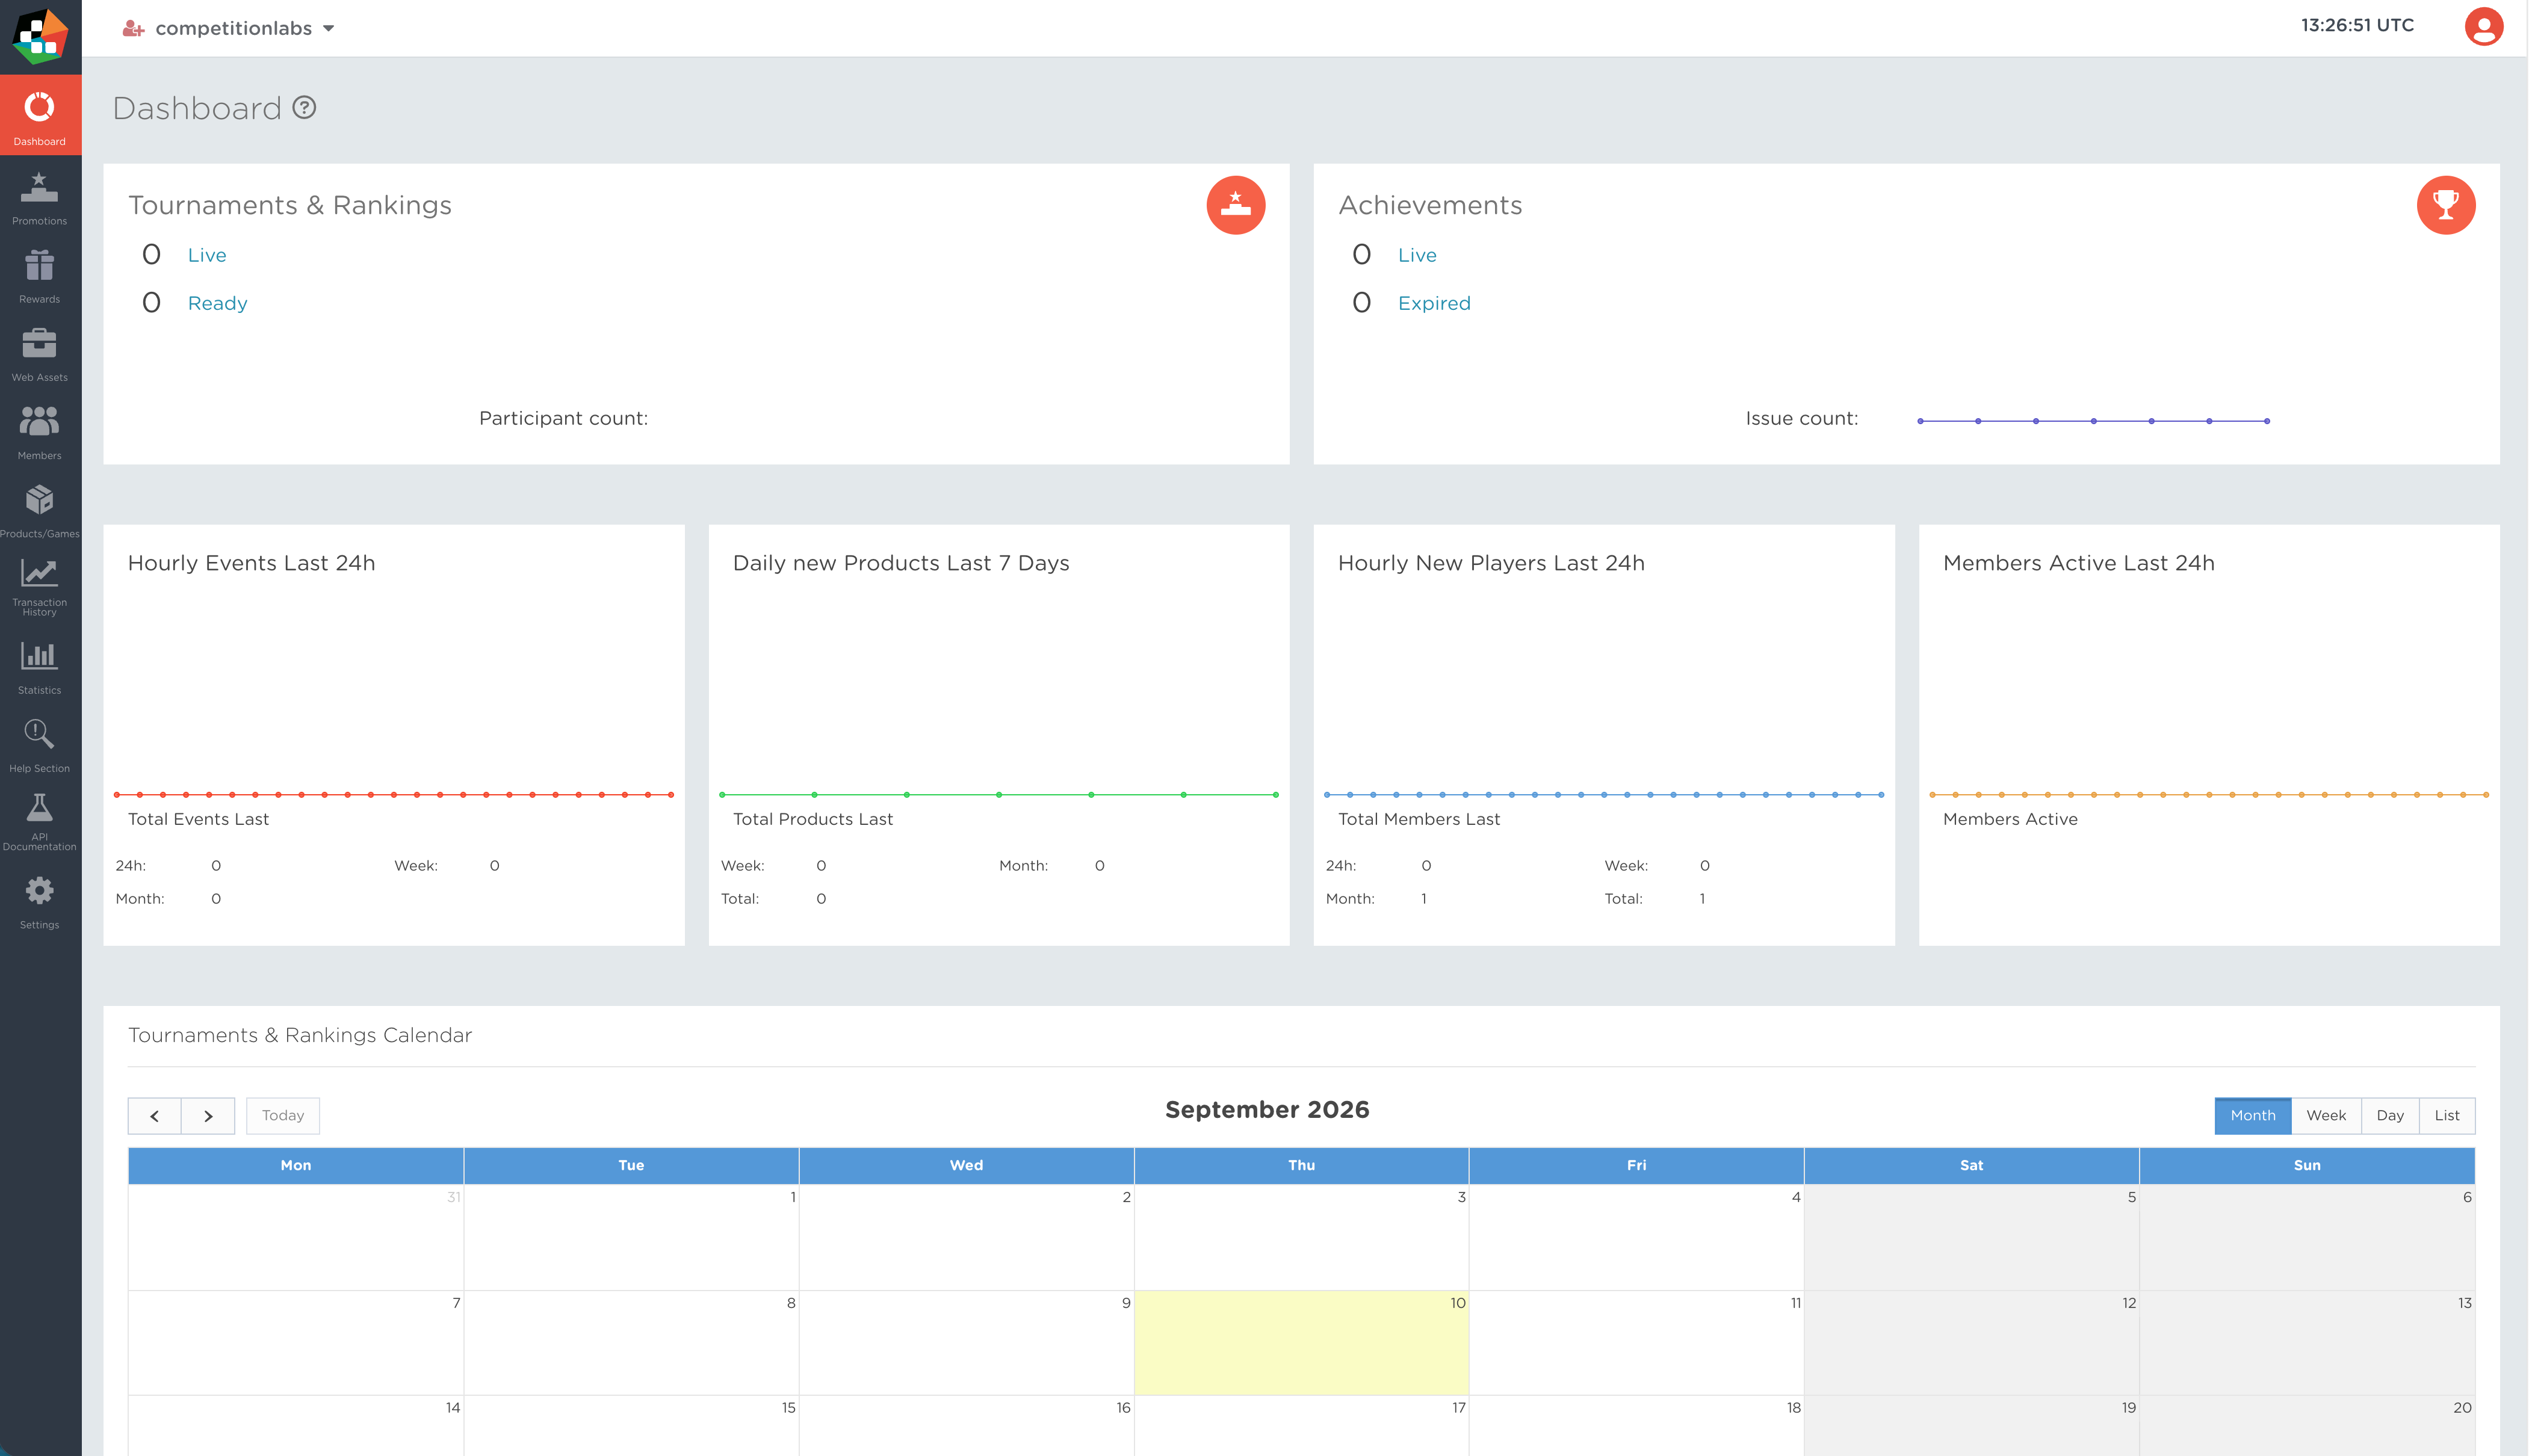
Task: Click the September 2026 calendar title
Action: [1267, 1110]
